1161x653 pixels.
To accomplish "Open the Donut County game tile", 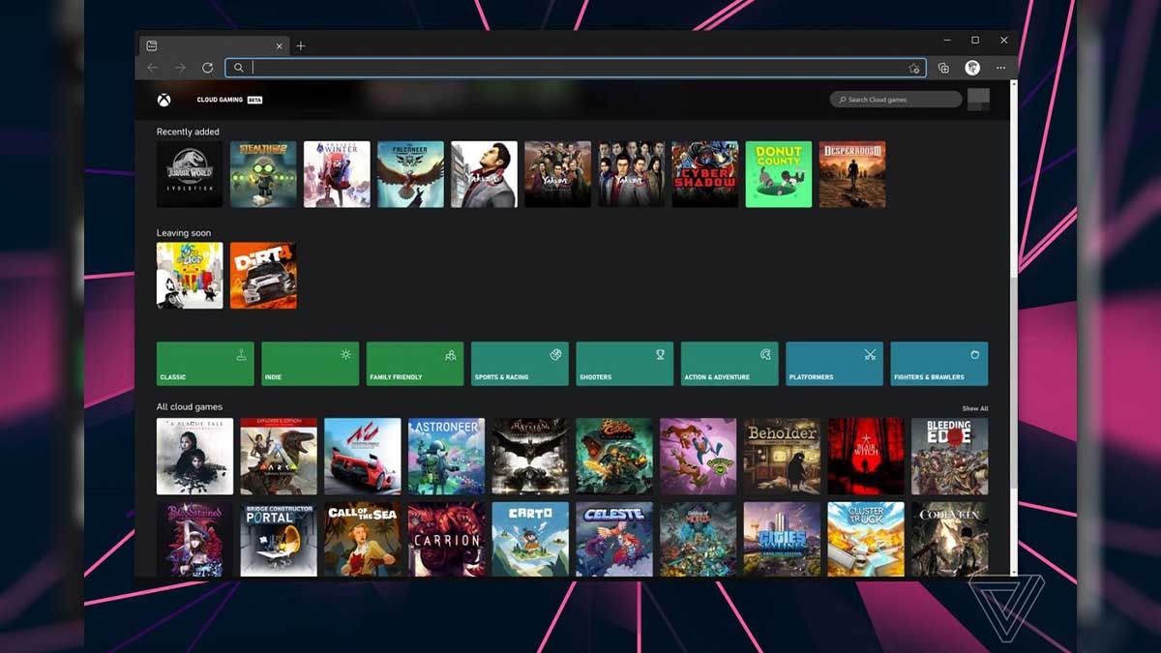I will click(x=779, y=174).
